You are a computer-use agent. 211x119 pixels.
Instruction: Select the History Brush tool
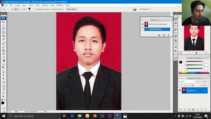[3, 54]
